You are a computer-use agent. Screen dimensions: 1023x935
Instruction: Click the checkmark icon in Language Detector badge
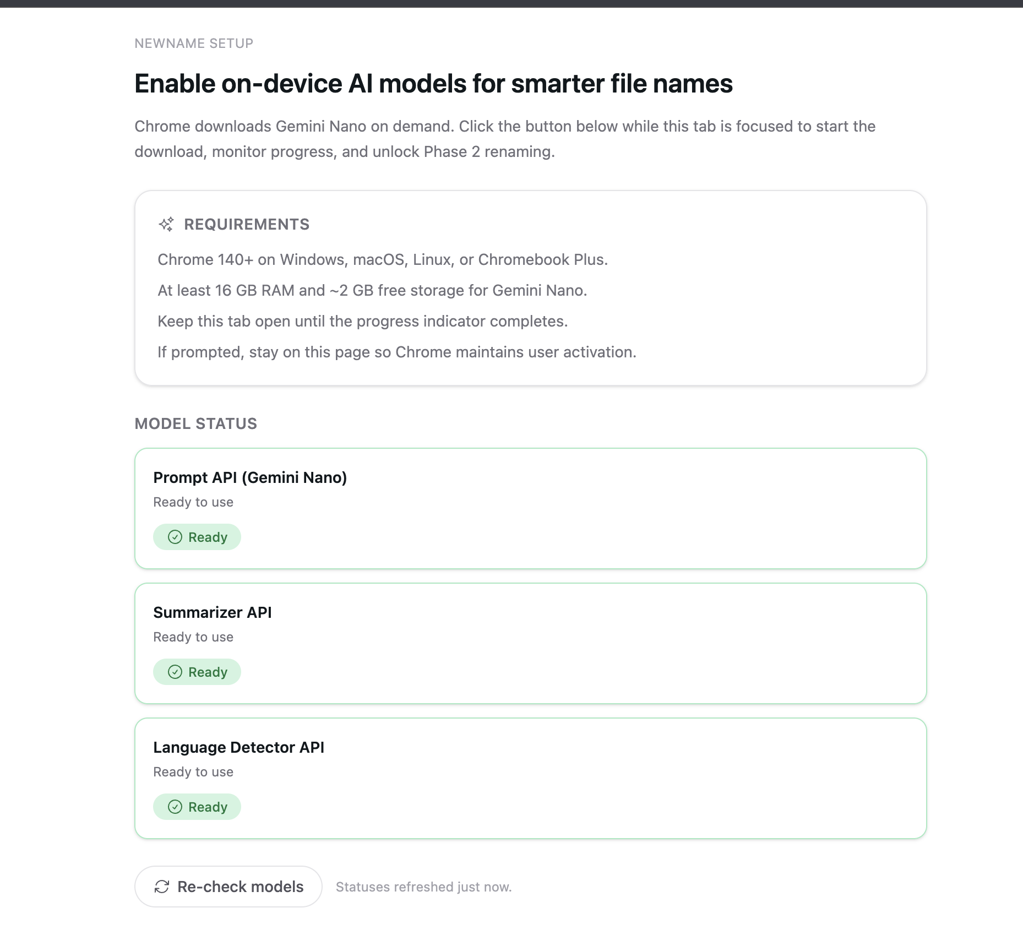[175, 807]
